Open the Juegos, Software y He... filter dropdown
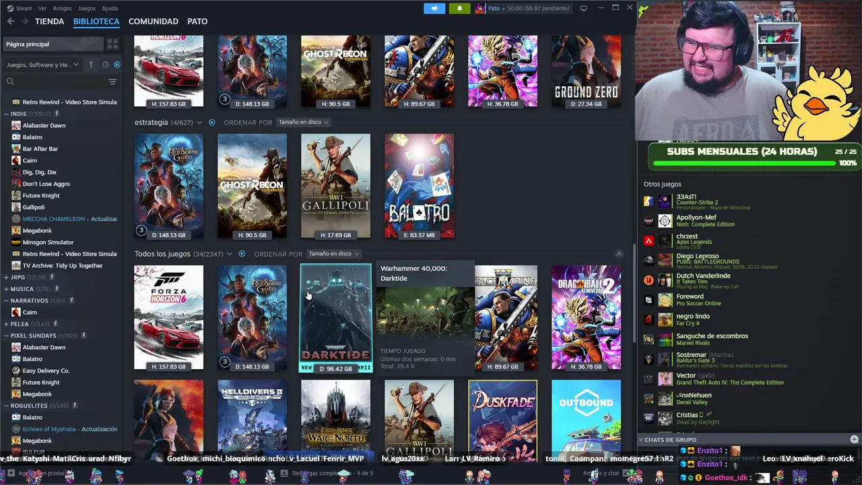Image resolution: width=862 pixels, height=485 pixels. 42,65
